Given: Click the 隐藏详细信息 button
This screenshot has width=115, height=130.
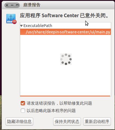Looking at the screenshot, I should point(19,122).
